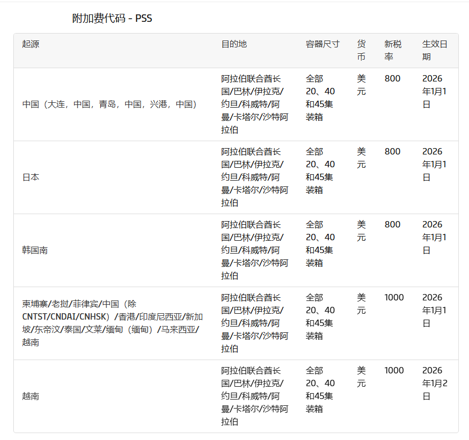Viewport: 469px width, 440px height.
Task: Select the 韩国南 origin cell
Action: click(x=34, y=250)
